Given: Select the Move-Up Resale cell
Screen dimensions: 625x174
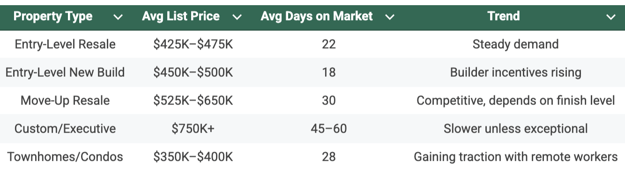Looking at the screenshot, I should pyautogui.click(x=65, y=100).
